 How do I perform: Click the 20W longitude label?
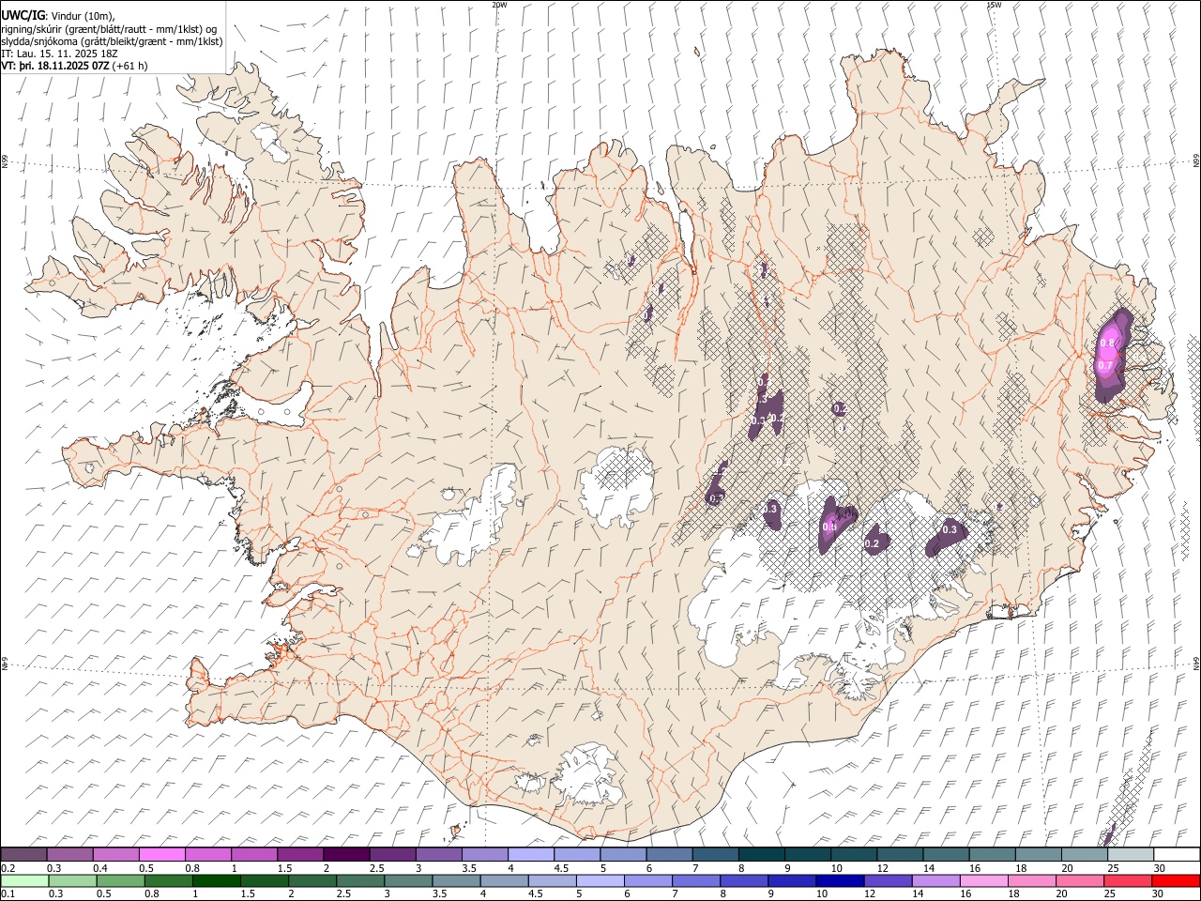click(x=499, y=5)
